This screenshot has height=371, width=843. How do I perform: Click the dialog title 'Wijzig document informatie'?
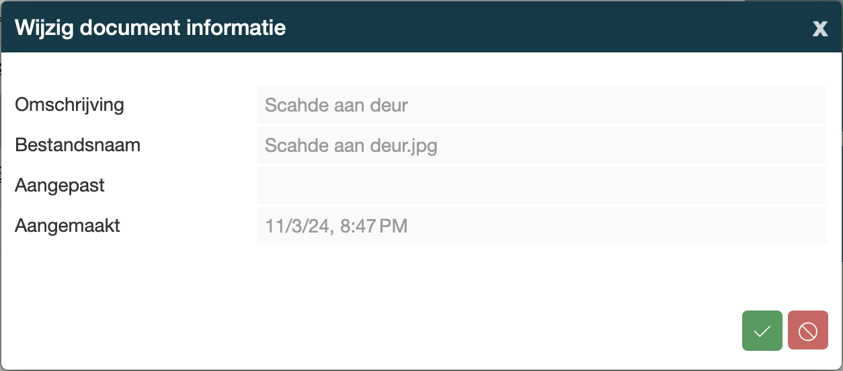click(150, 28)
